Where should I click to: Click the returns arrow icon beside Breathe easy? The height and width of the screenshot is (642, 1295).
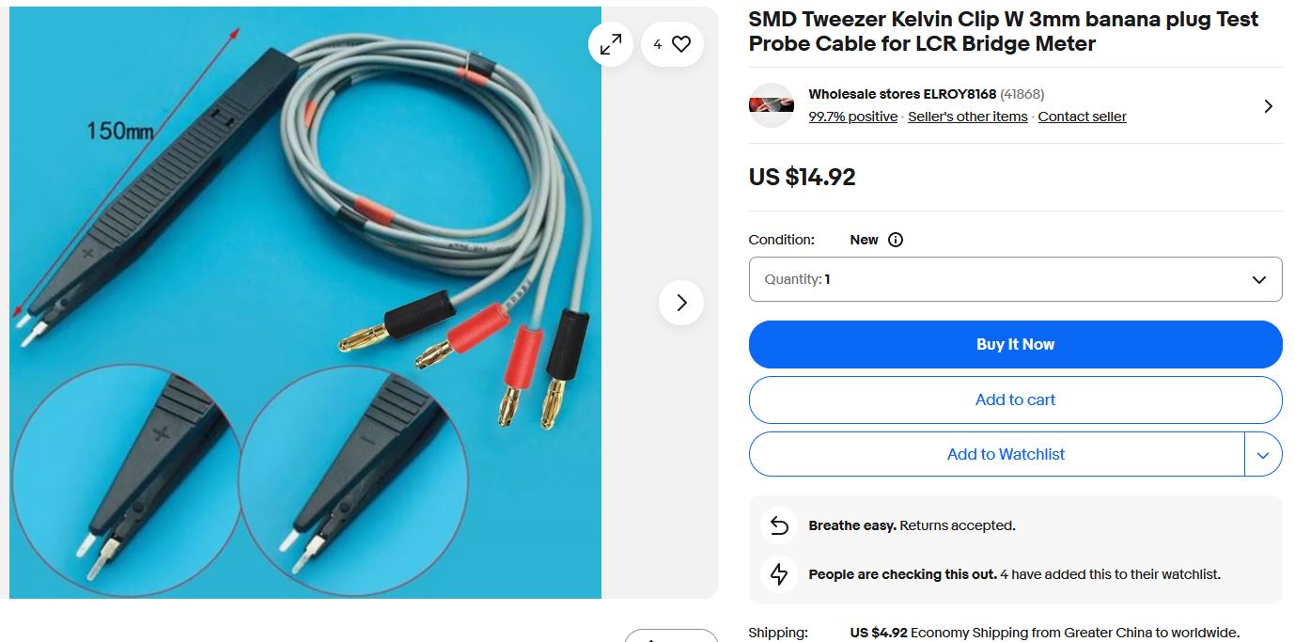pos(779,525)
